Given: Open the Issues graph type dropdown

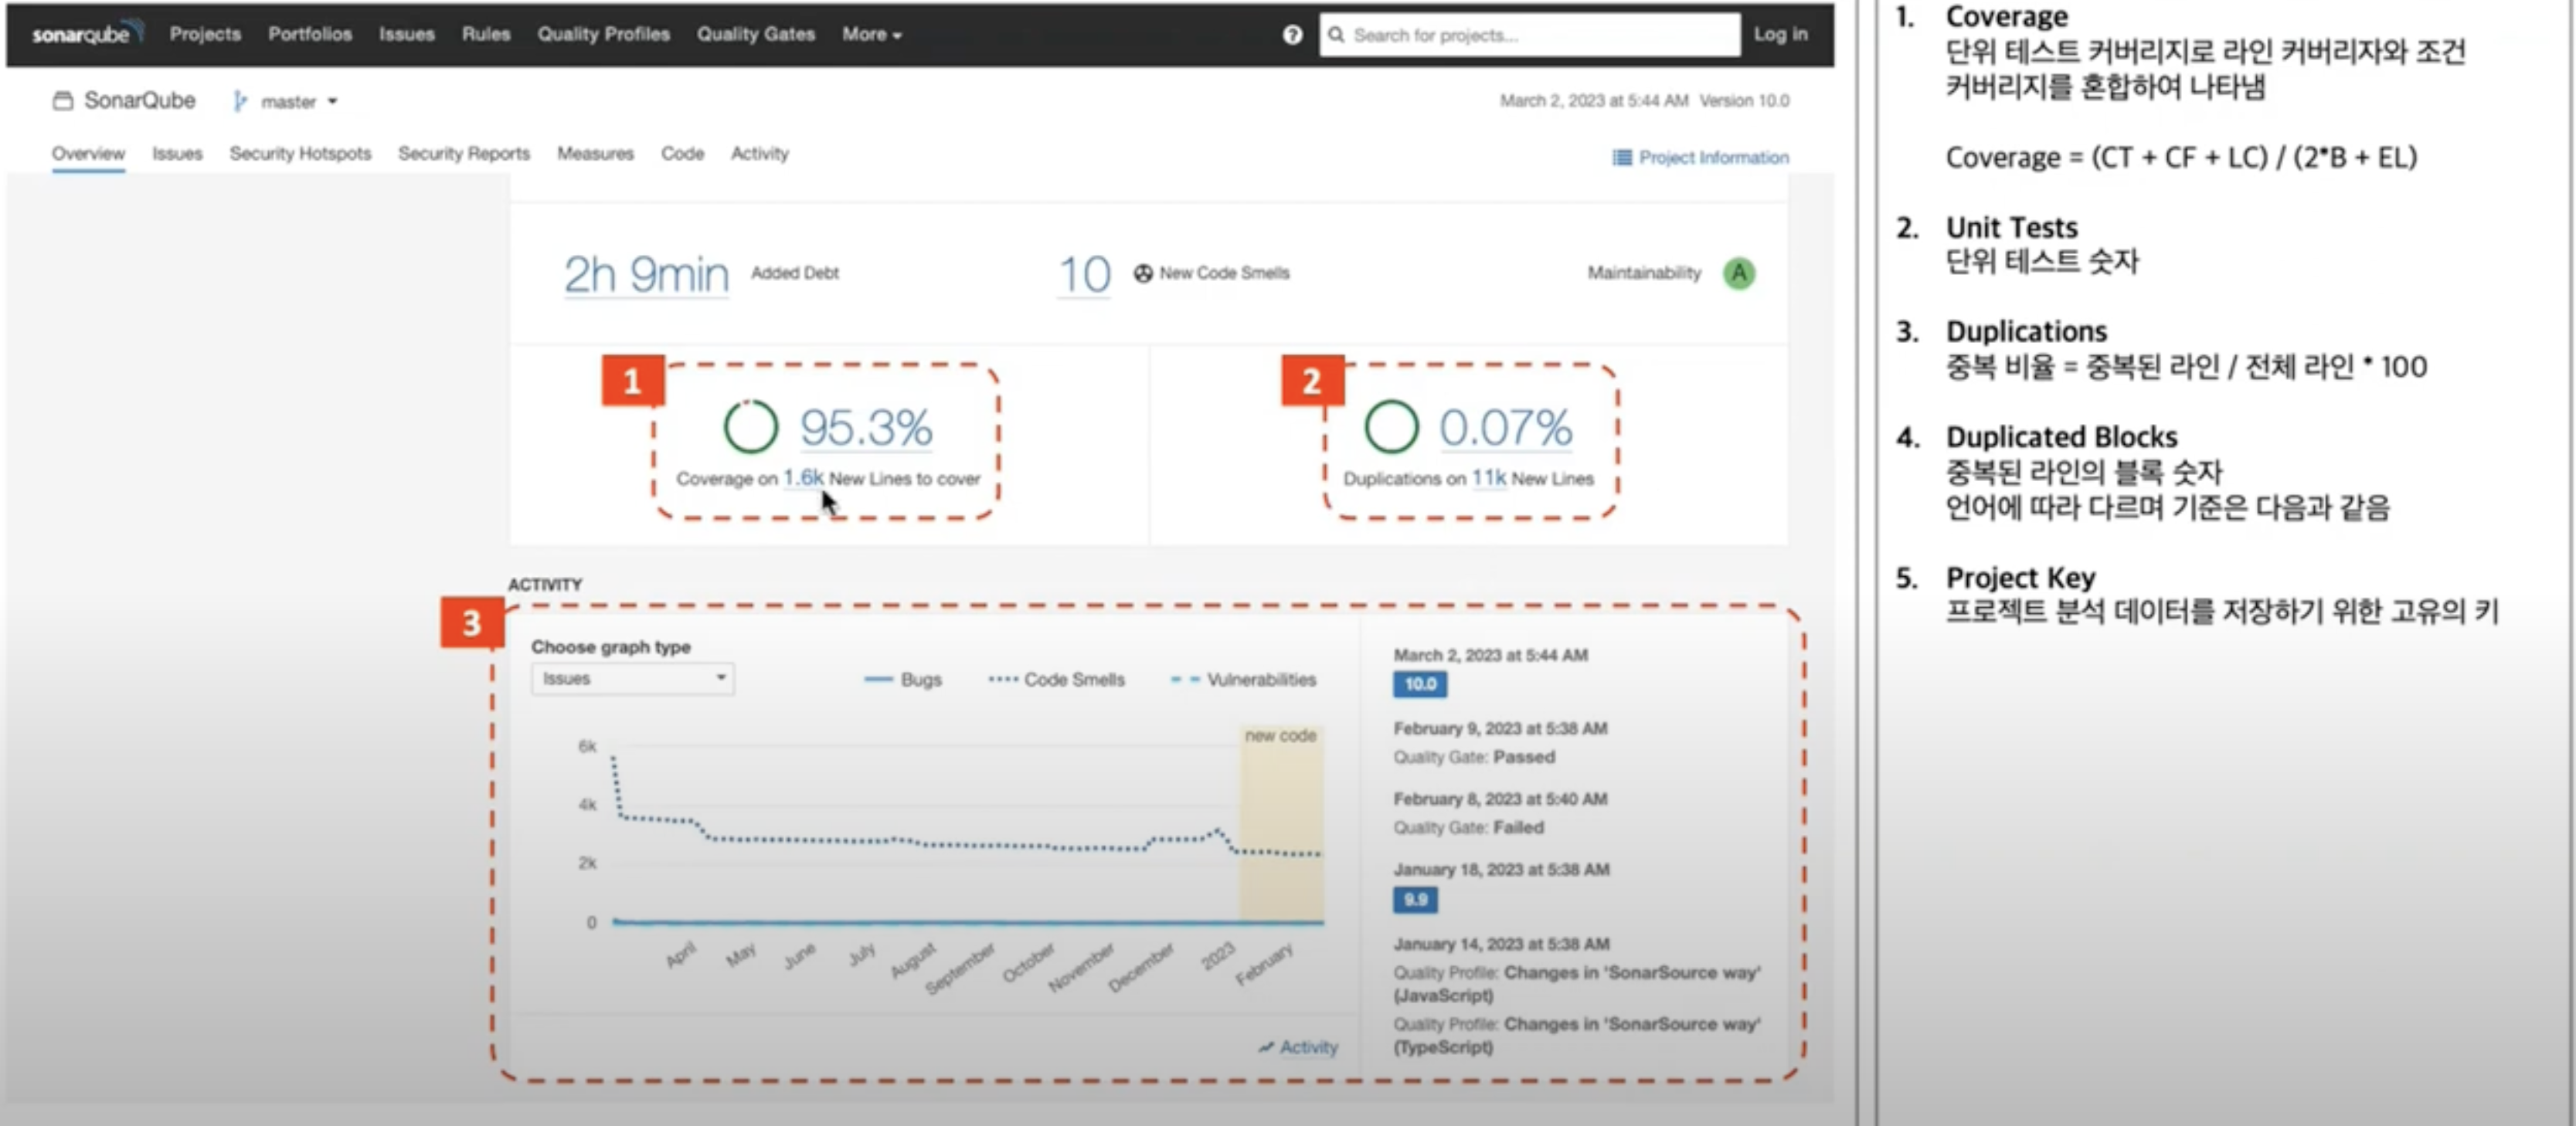Looking at the screenshot, I should click(x=632, y=678).
